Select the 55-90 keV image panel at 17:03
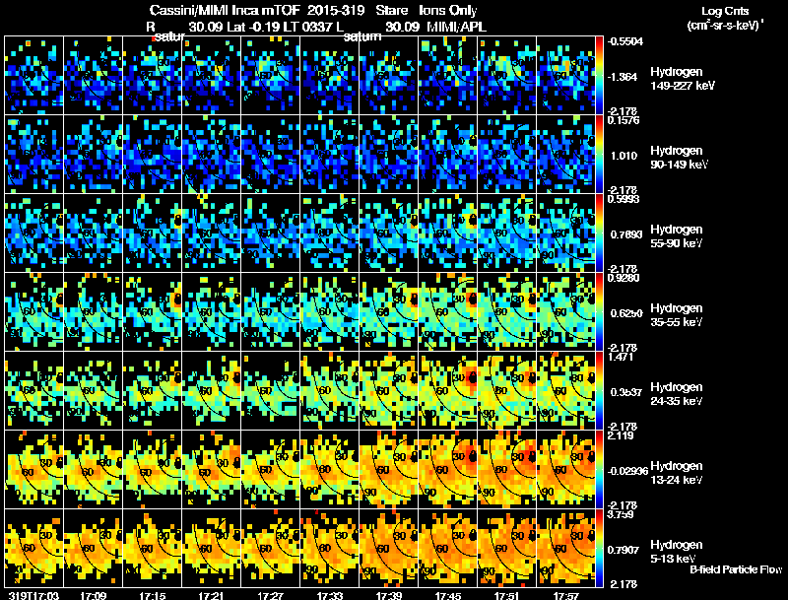Image resolution: width=788 pixels, height=600 pixels. (33, 233)
